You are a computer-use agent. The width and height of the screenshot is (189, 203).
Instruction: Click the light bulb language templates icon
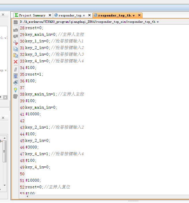pyautogui.click(x=16, y=90)
